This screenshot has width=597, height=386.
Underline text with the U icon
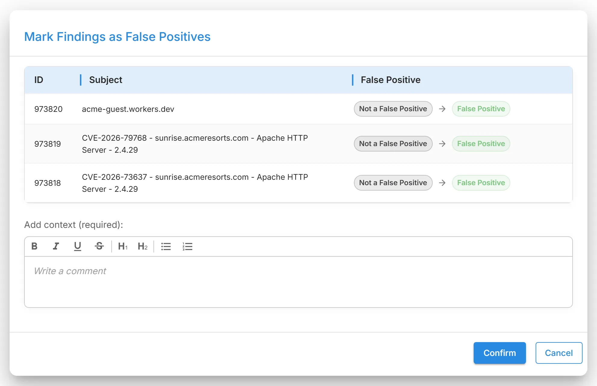tap(78, 247)
